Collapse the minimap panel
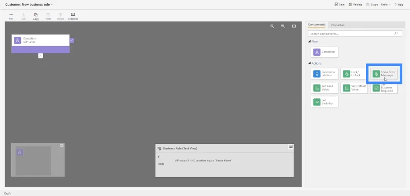Viewport: 410px width, 196px height. [61, 146]
